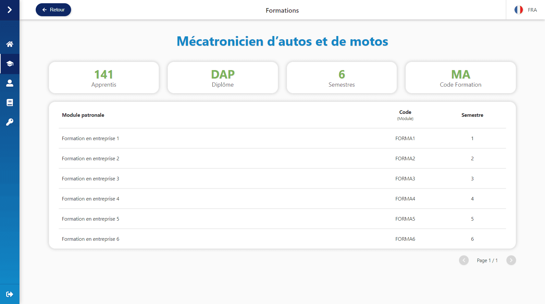Screen dimensions: 545x304
Task: Go to Home via the house icon
Action: 10,44
